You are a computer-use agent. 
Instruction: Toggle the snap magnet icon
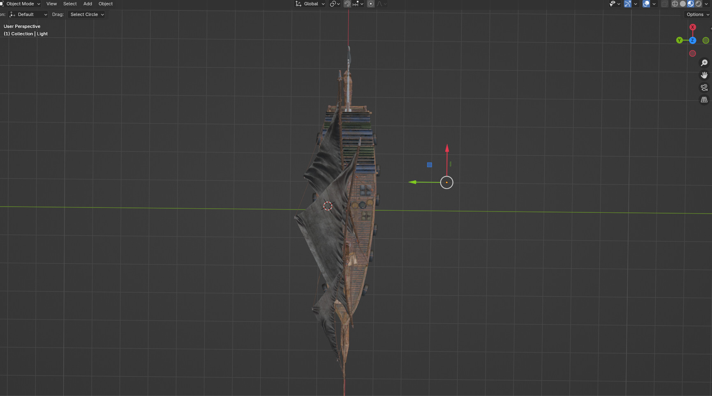pos(347,4)
